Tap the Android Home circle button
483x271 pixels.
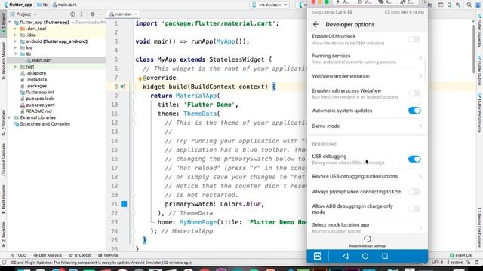point(365,256)
